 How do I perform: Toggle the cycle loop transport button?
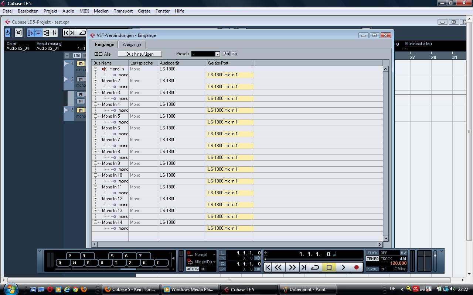tap(315, 267)
